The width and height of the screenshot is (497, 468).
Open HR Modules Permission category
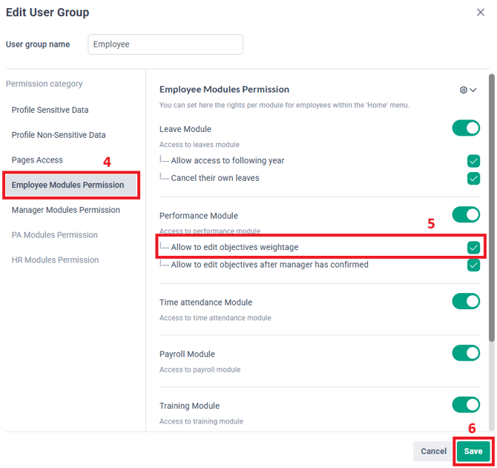(x=55, y=260)
